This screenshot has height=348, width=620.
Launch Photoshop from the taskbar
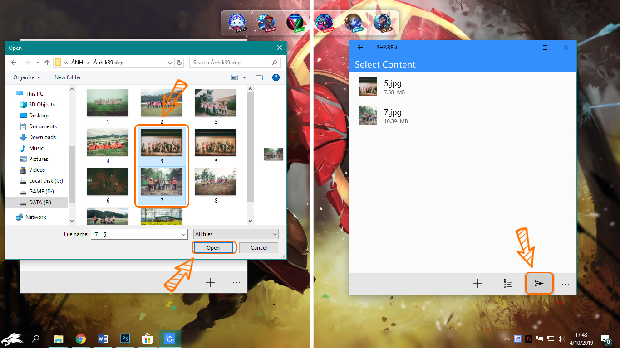(125, 338)
